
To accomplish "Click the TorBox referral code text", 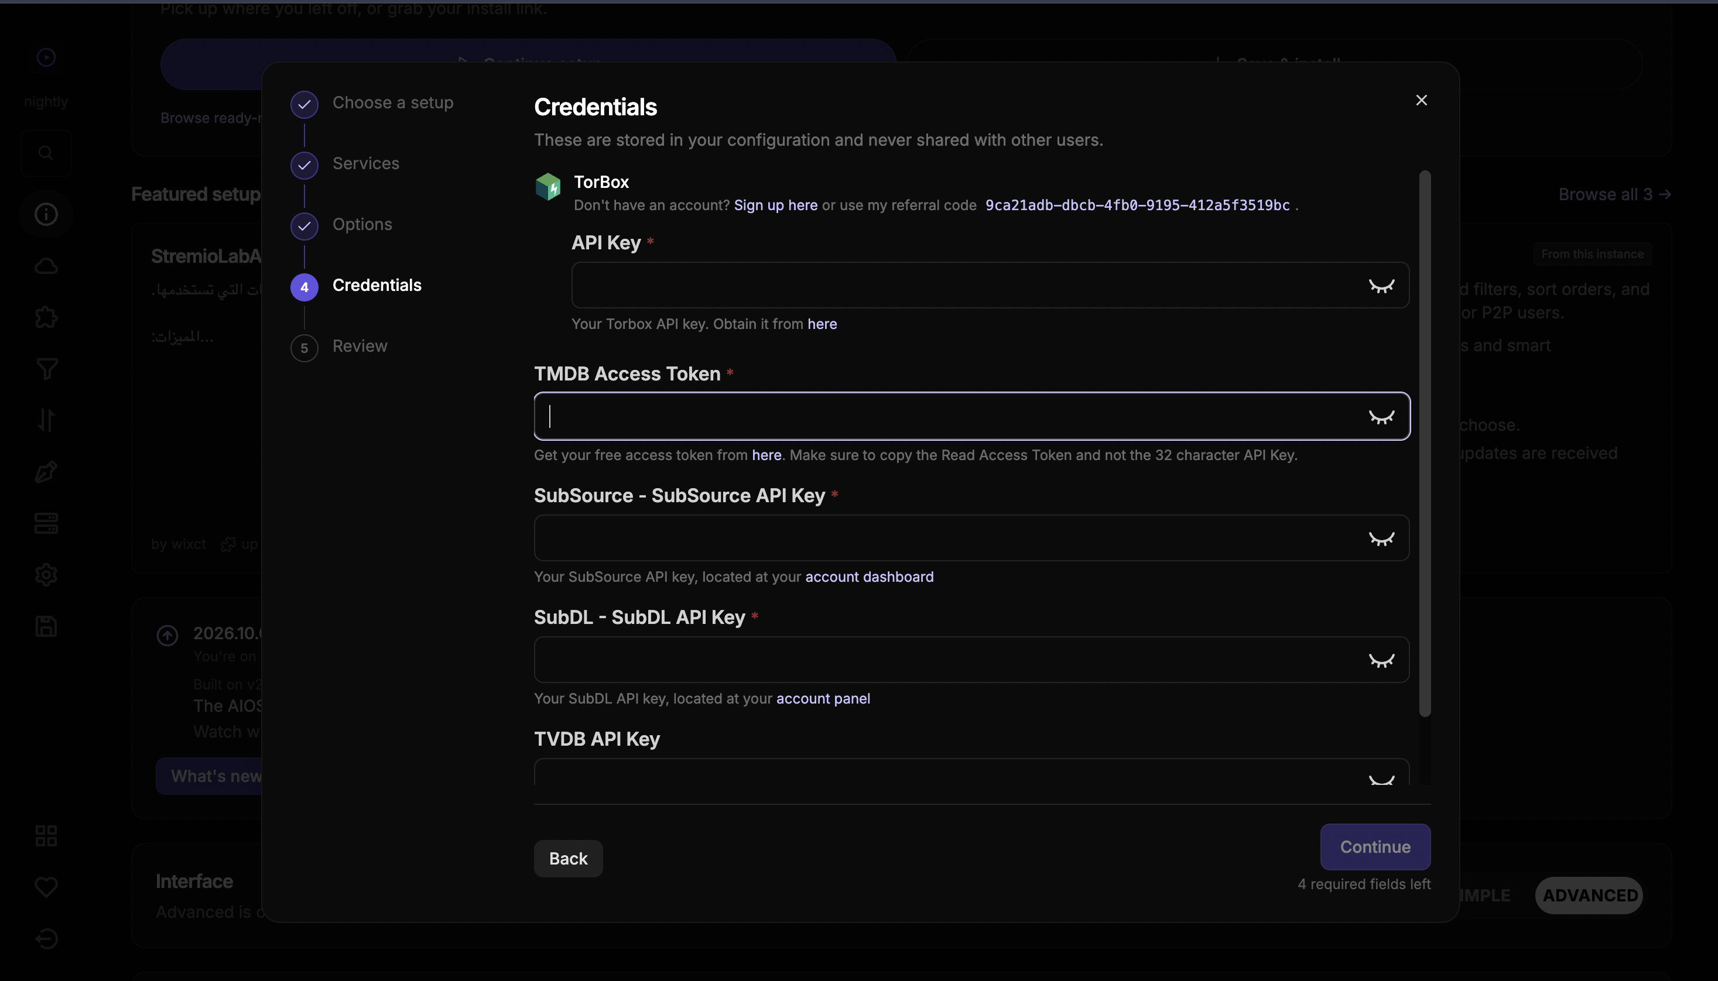I will click(1137, 205).
